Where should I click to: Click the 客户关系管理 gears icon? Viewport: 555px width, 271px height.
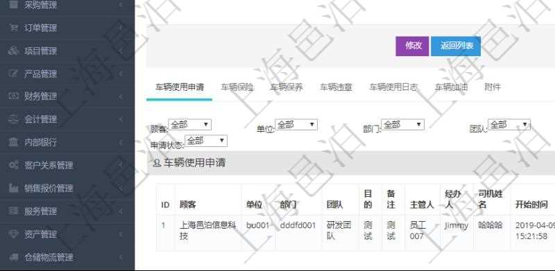click(x=13, y=165)
